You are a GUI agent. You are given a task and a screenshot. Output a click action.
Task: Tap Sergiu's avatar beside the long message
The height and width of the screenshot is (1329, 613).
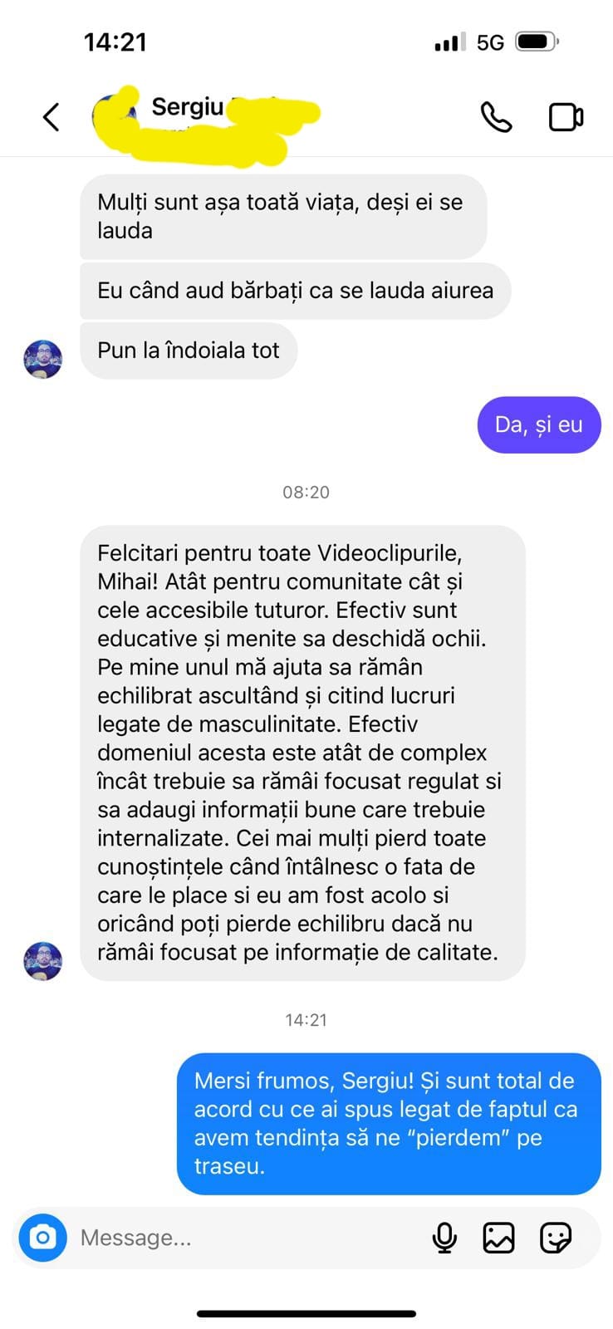click(42, 962)
